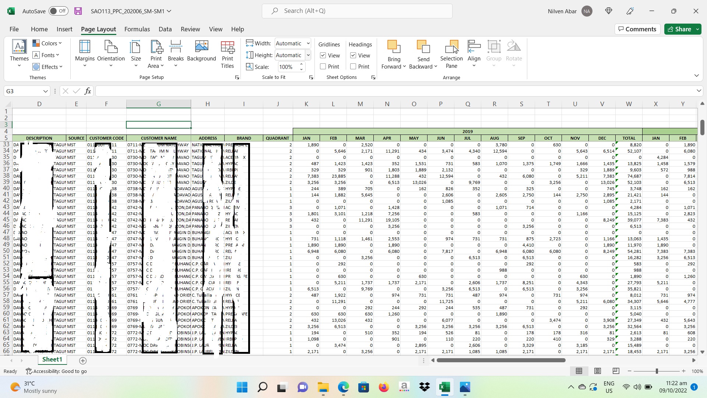Switch to the Data tab

tap(165, 29)
